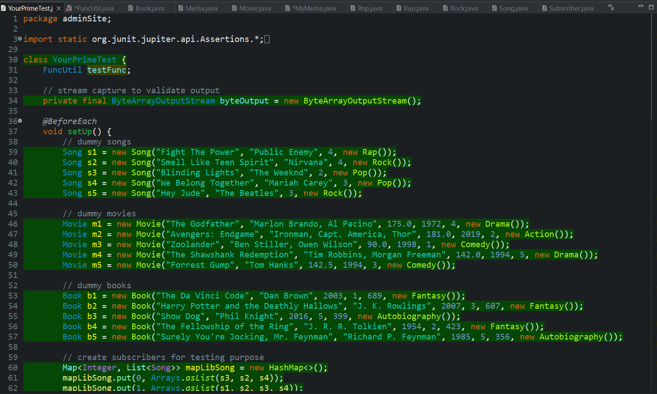
Task: Click the string "Mariah Carey"
Action: [x=299, y=183]
